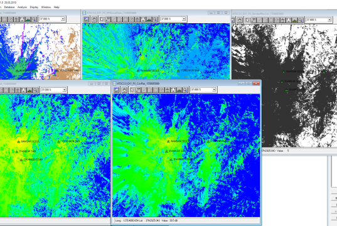The height and width of the screenshot is (226, 337).
Task: Click the rectangle selection tool in CovRes toolbar
Action: (156, 90)
